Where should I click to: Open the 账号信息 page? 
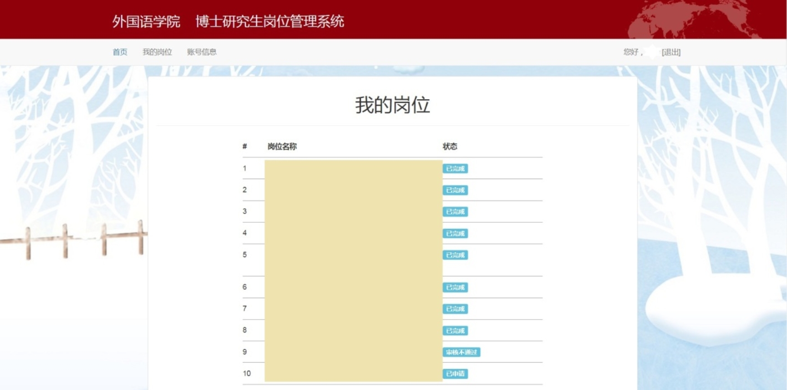201,52
